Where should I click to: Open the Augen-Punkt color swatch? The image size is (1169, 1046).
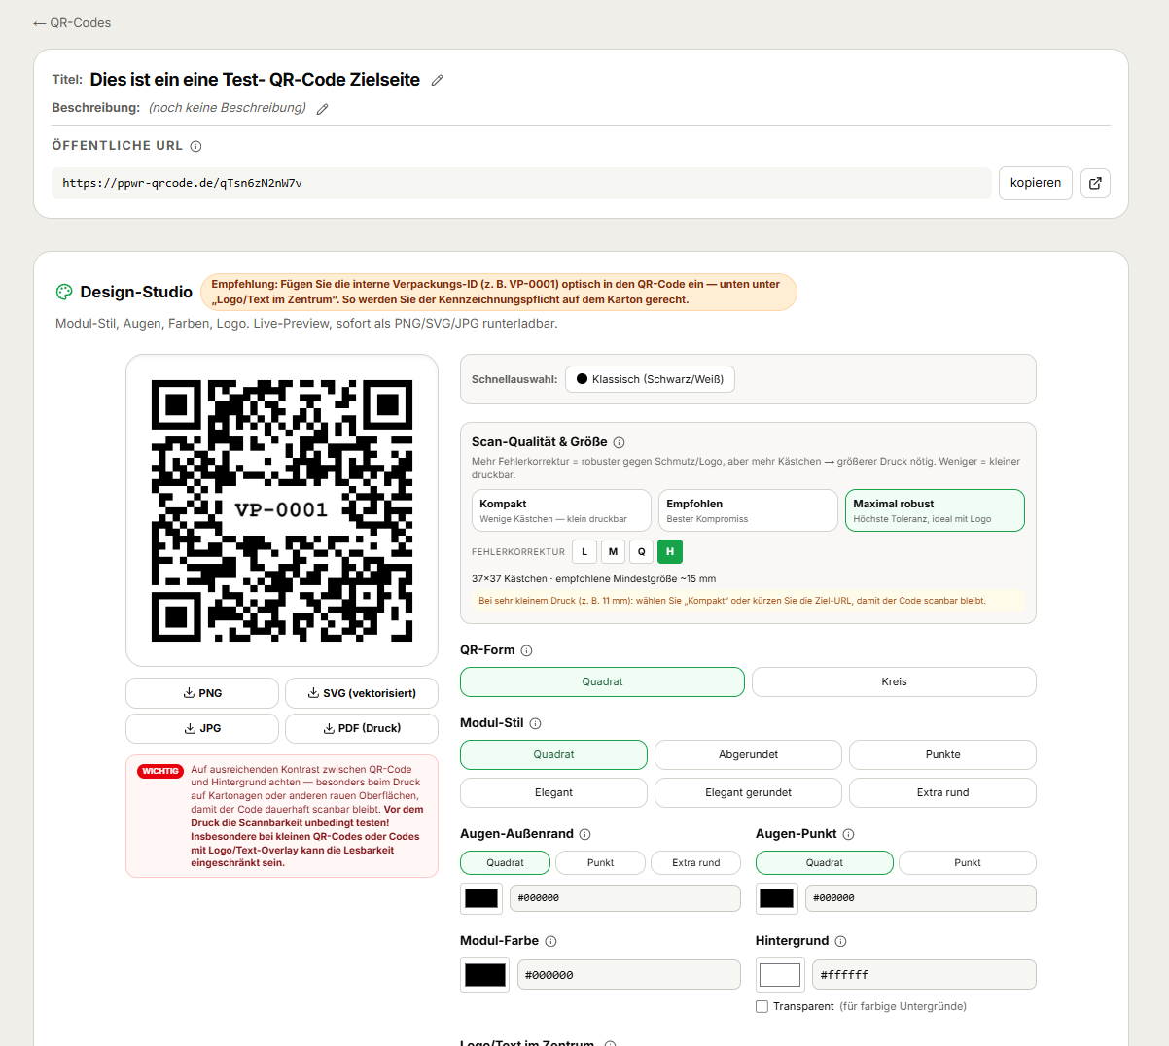[777, 898]
